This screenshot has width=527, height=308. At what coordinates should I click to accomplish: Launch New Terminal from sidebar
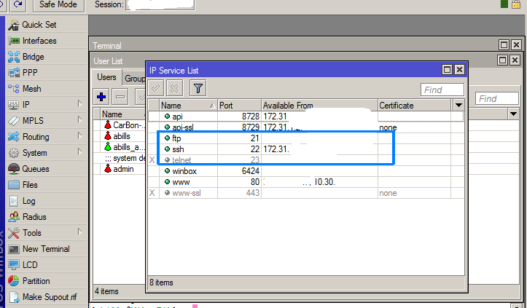click(45, 249)
